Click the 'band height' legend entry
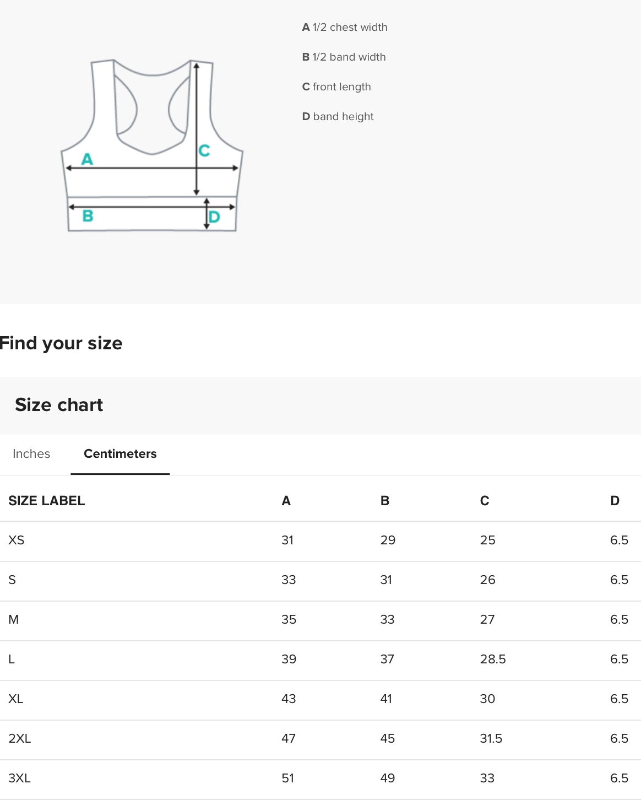 338,117
